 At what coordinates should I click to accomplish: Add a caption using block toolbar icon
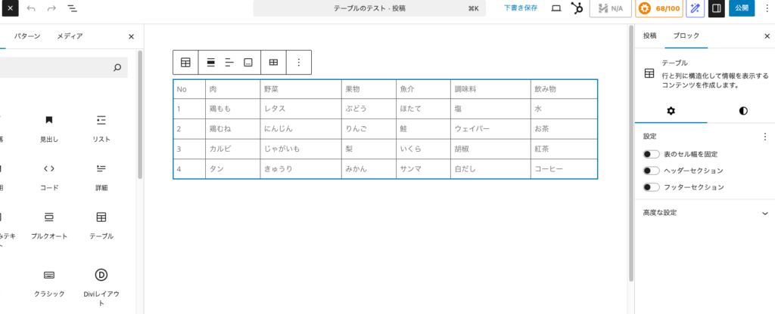click(x=247, y=63)
